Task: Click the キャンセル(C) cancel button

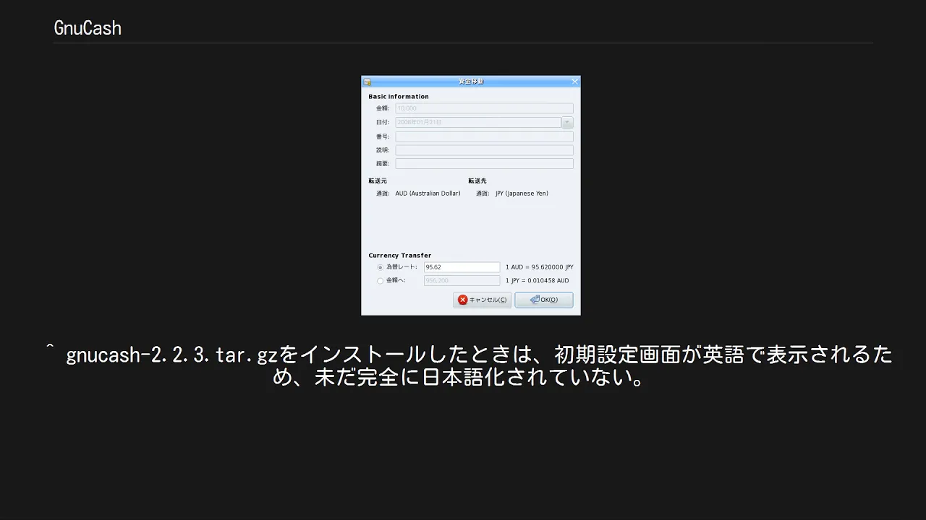Action: (x=483, y=300)
